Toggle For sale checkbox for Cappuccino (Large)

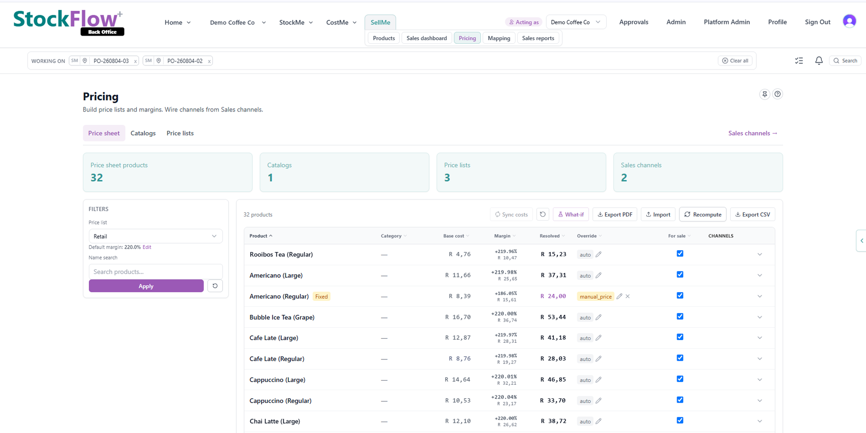(x=680, y=379)
